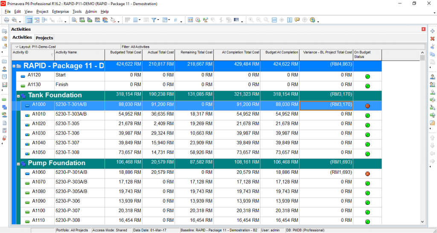Open the Columns dropdown arrow in toolbar

point(140,20)
